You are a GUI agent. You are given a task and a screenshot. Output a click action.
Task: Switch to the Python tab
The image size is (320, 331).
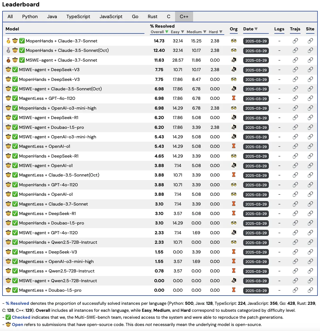point(30,16)
